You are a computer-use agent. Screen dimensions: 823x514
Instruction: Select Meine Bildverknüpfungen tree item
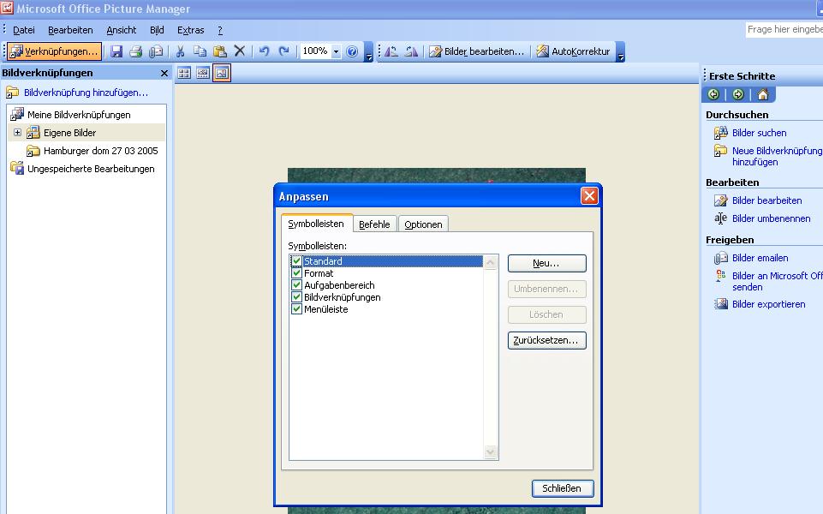[79, 115]
